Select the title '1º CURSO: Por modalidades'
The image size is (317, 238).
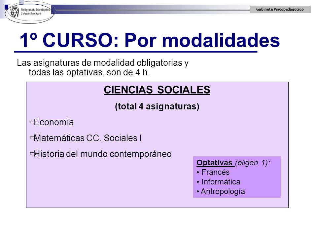coord(150,40)
